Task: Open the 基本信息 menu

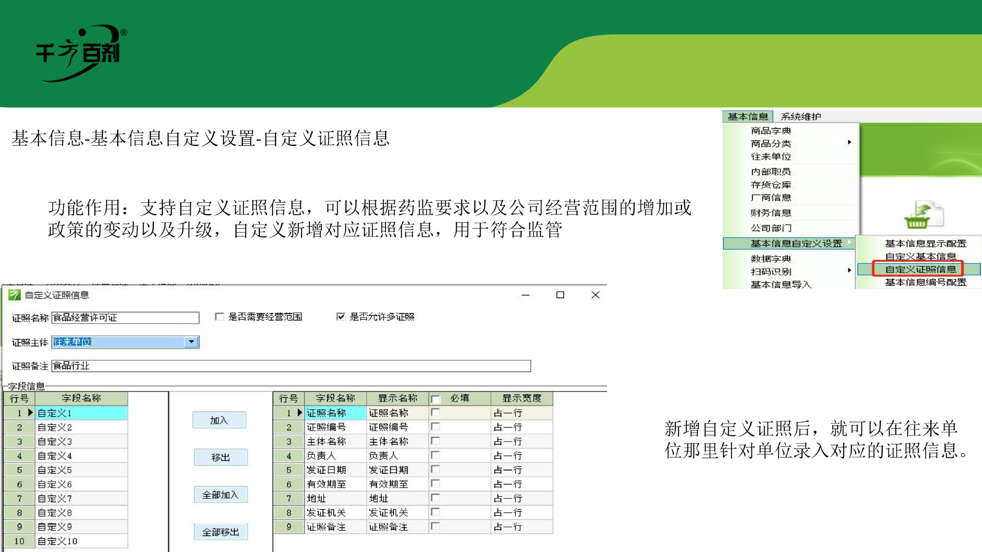Action: (x=747, y=117)
